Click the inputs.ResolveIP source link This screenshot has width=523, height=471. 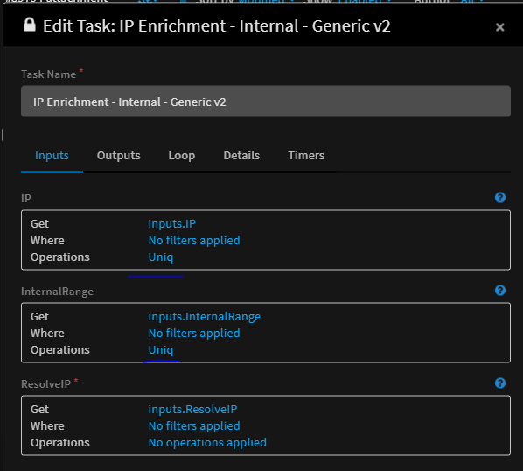tap(192, 409)
